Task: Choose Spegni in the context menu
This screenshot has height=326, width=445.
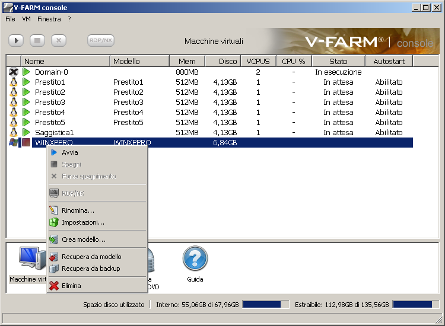Action: pyautogui.click(x=97, y=164)
